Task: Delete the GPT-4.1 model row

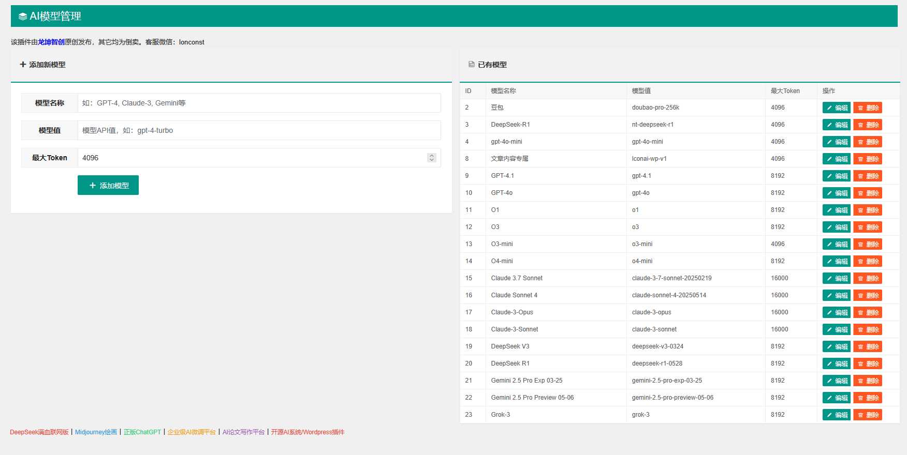Action: click(x=867, y=176)
